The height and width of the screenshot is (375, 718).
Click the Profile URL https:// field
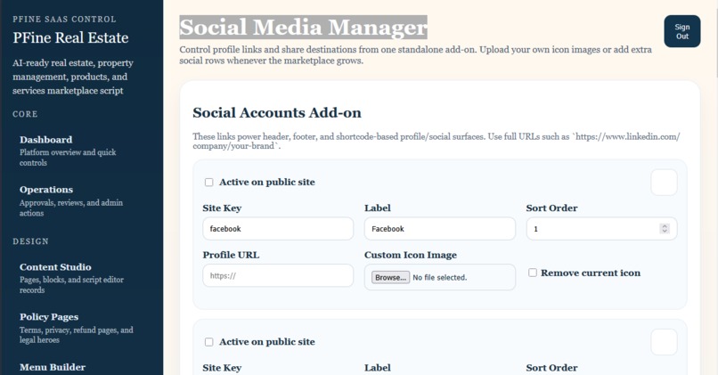[278, 275]
